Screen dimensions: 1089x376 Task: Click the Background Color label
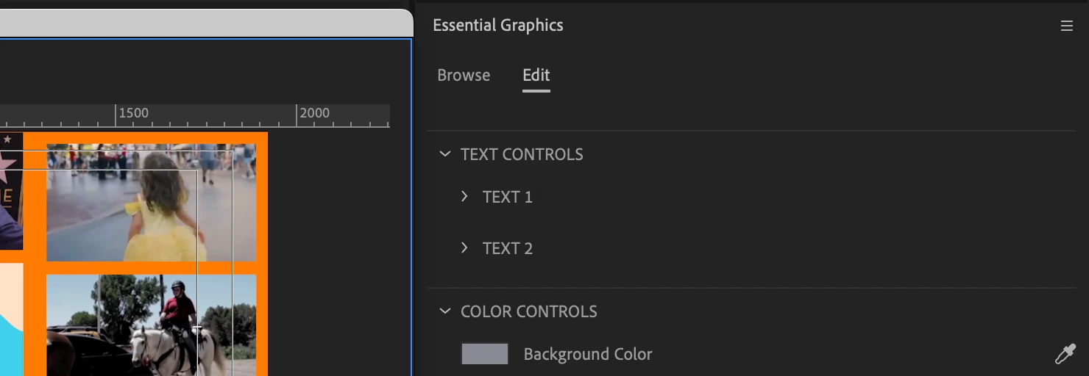588,355
